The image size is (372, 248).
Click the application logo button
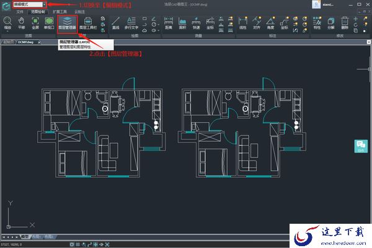click(x=6, y=6)
